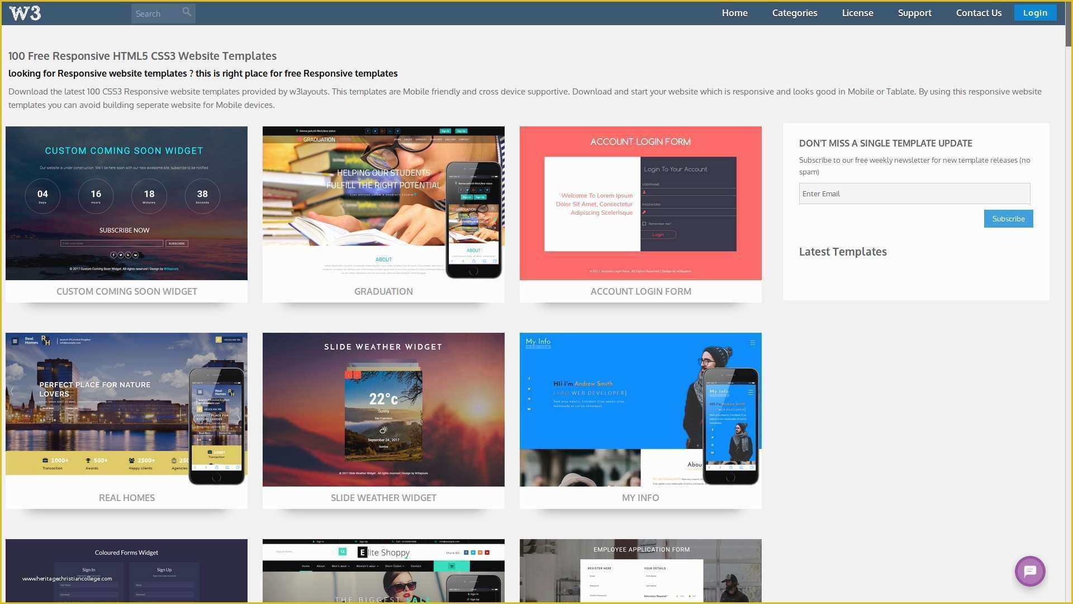The height and width of the screenshot is (604, 1073).
Task: Click the Elite Shoppy template thumbnail
Action: tap(383, 572)
